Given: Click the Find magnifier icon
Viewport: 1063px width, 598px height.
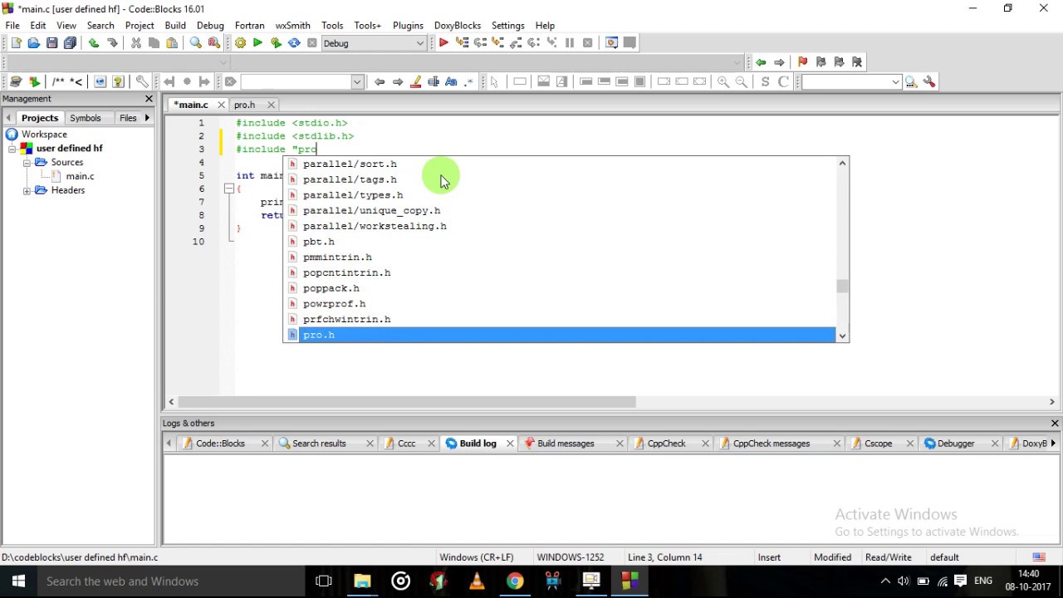Looking at the screenshot, I should tap(196, 43).
